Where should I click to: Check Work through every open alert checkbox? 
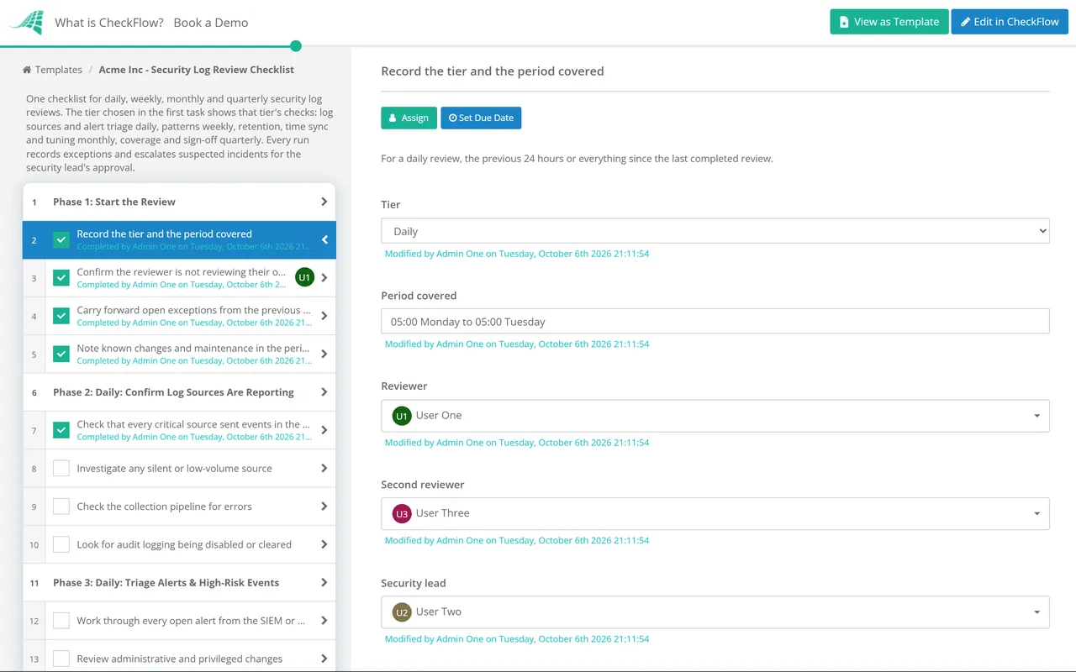61,621
